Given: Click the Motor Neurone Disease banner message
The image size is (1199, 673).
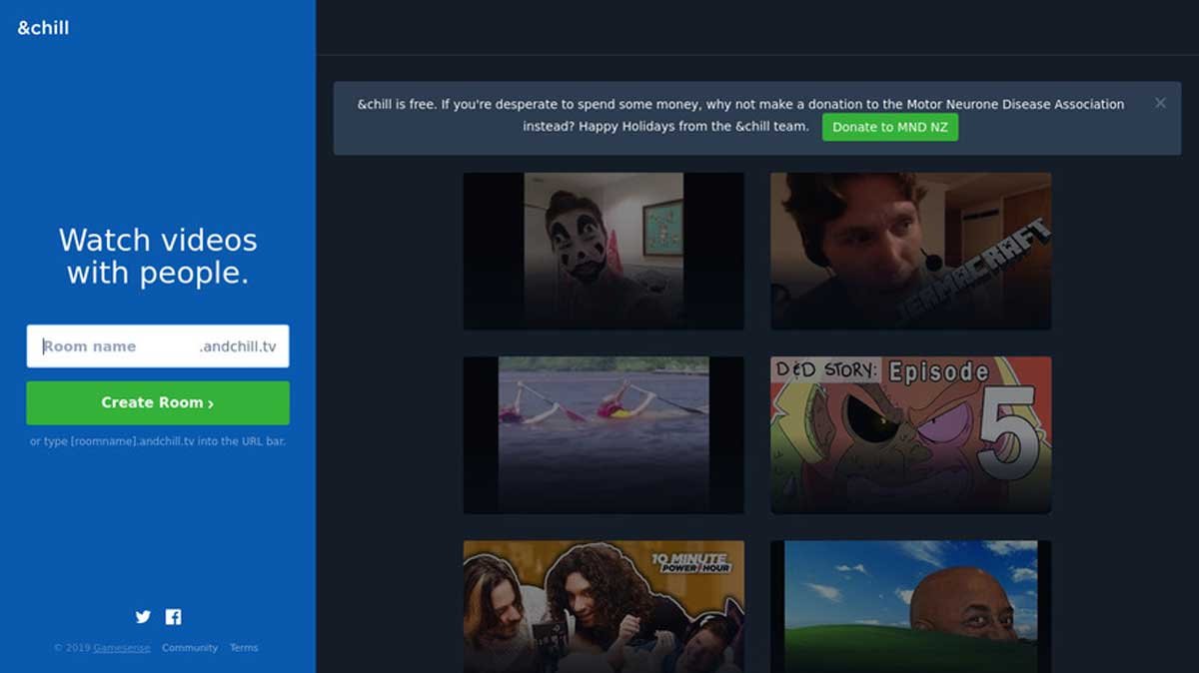Looking at the screenshot, I should pos(739,104).
